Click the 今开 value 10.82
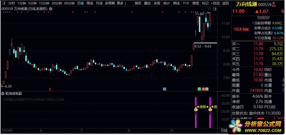 (258, 70)
